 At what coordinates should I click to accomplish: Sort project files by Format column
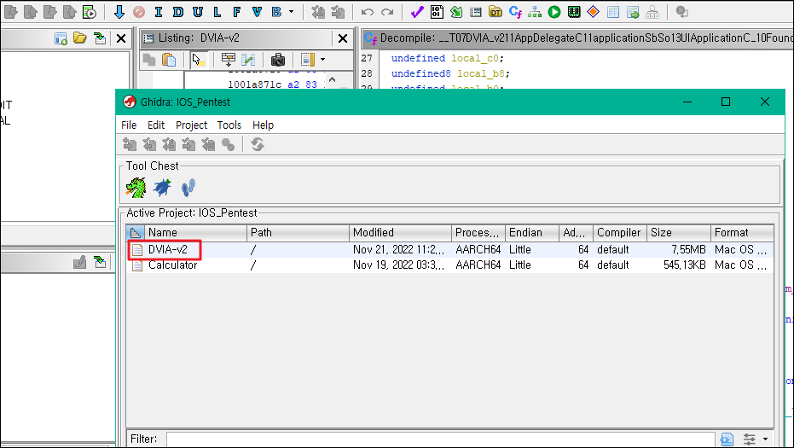click(x=742, y=232)
